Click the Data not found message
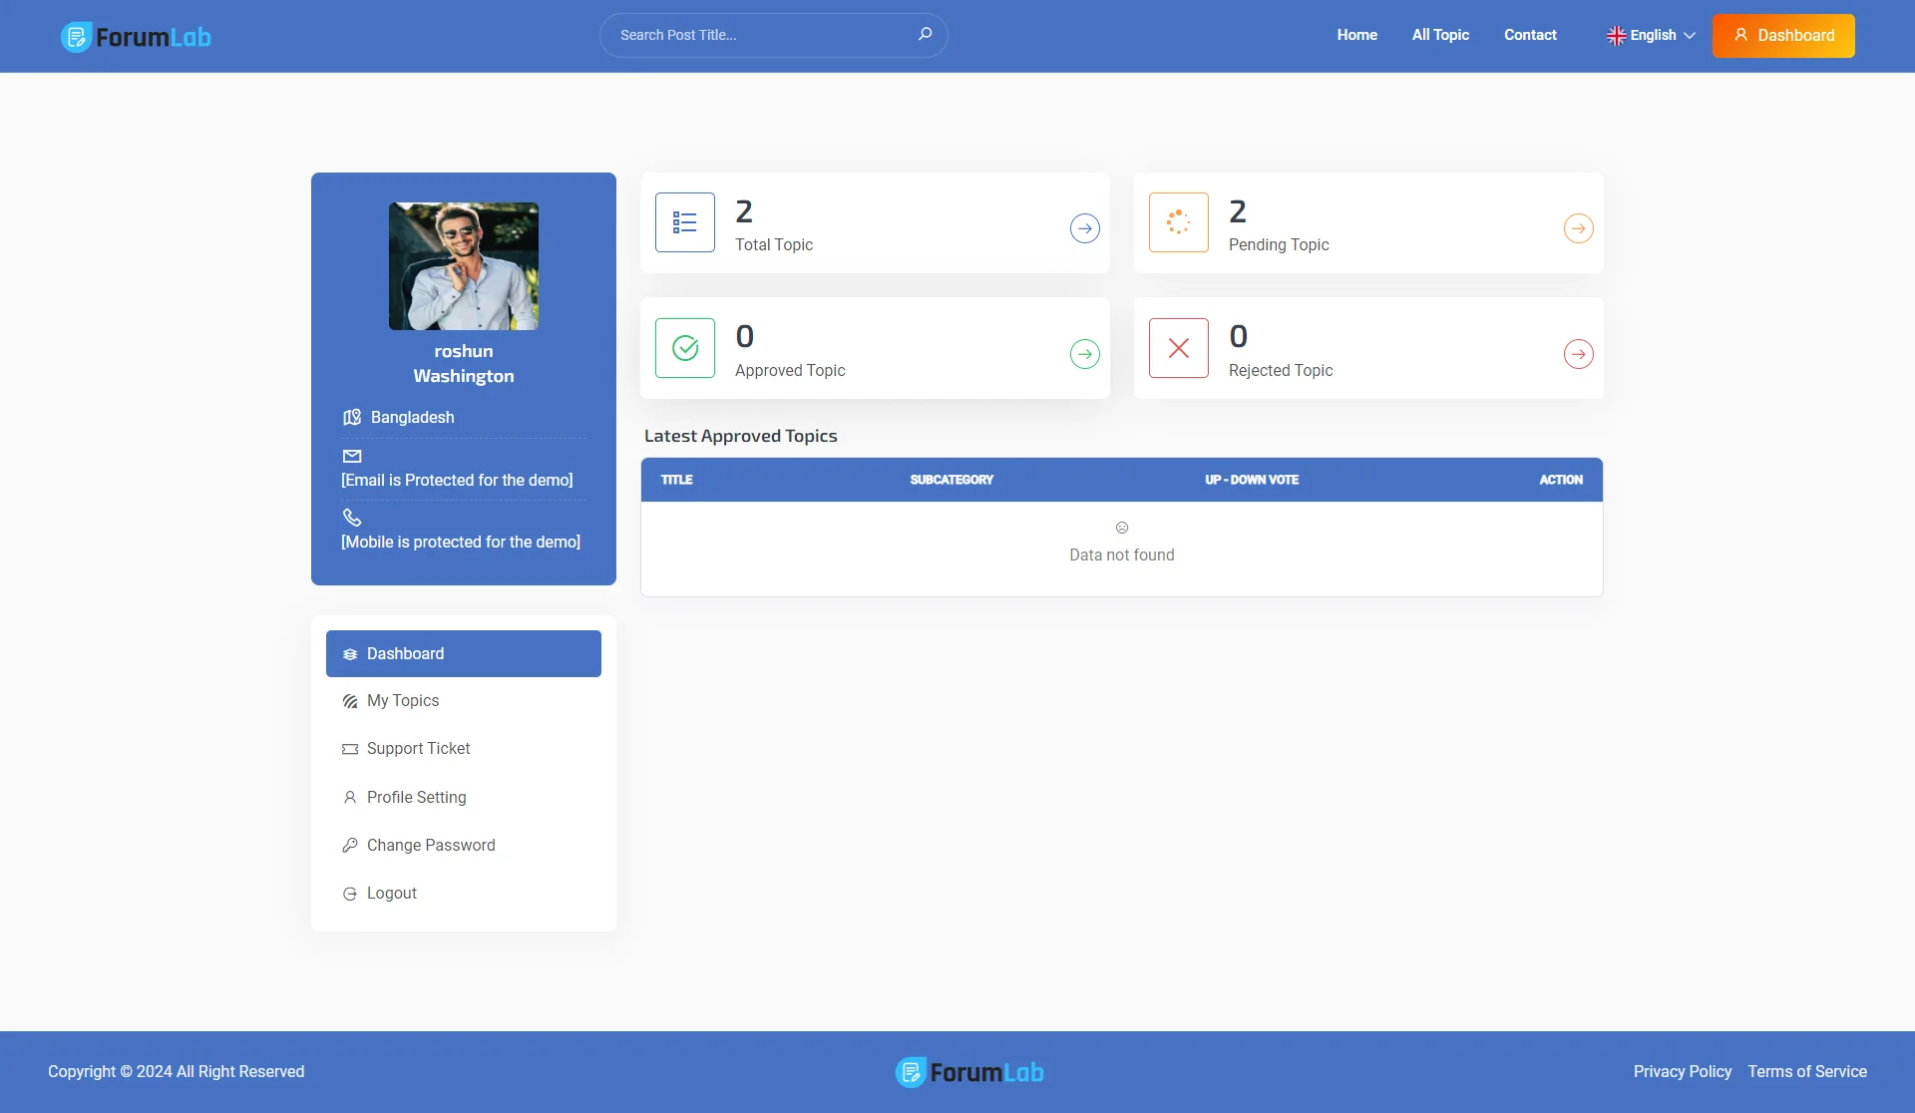Image resolution: width=1915 pixels, height=1113 pixels. click(1122, 556)
